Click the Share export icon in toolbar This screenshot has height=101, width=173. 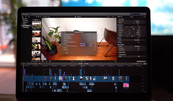pos(145,14)
